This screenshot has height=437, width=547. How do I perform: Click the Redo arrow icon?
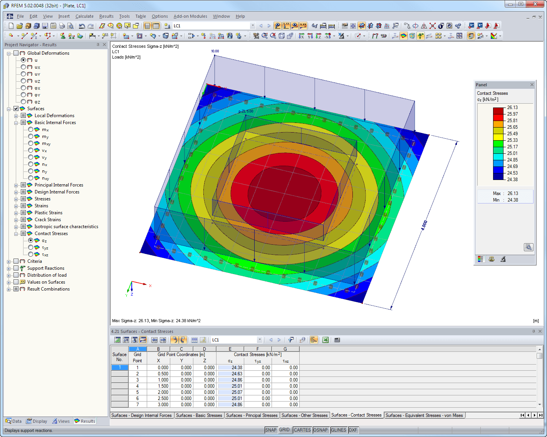(91, 26)
